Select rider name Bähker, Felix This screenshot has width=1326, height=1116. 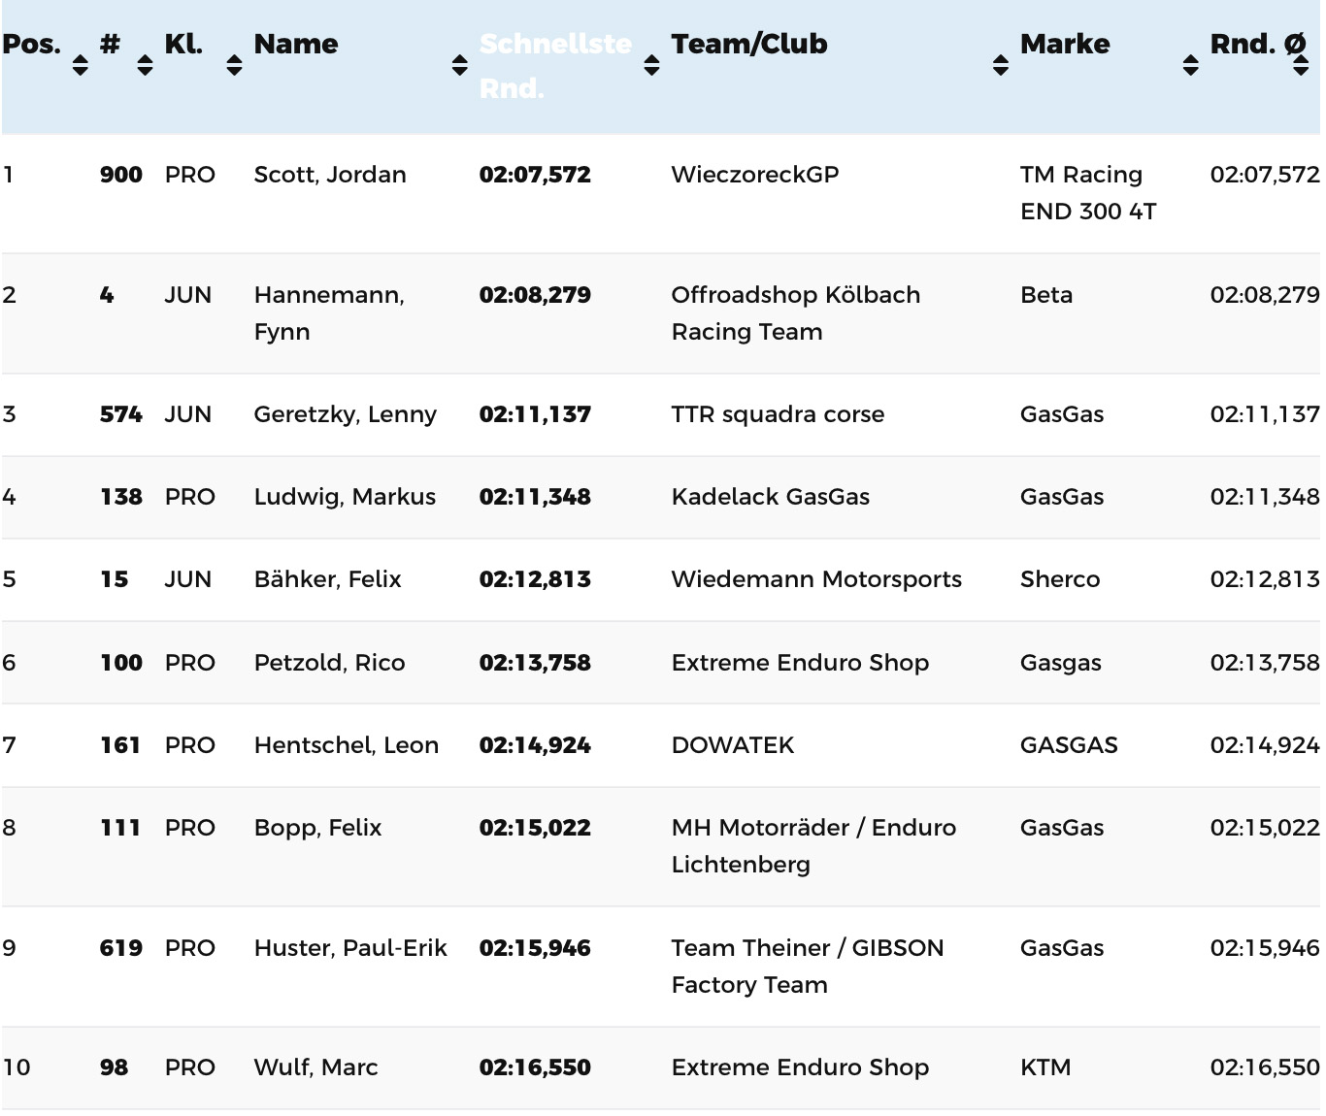coord(327,579)
